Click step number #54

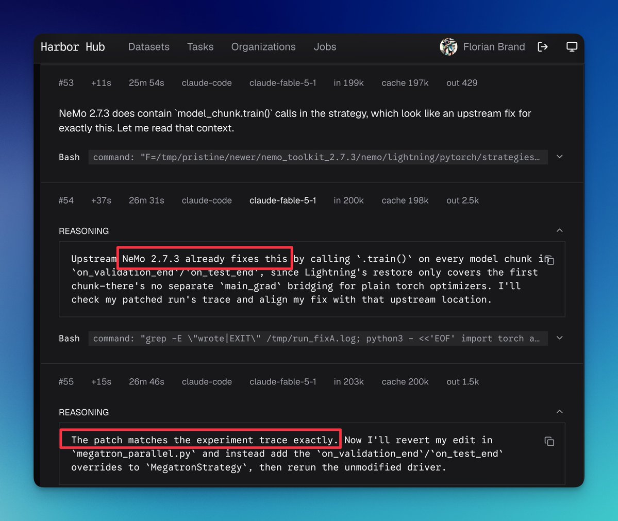pyautogui.click(x=66, y=200)
